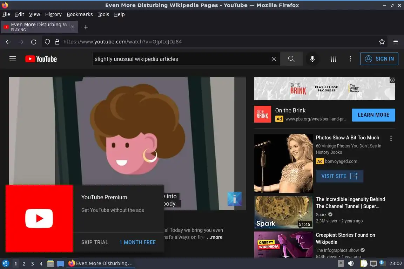Open the Photos Show A Bit Too Much title

pos(347,138)
